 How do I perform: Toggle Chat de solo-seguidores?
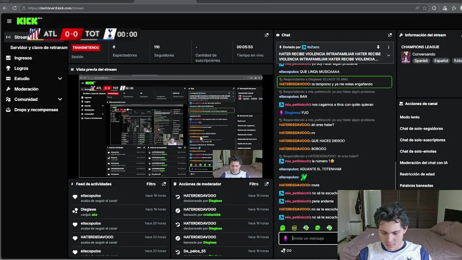coord(421,129)
